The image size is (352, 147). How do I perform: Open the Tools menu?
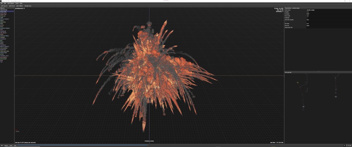(x=17, y=3)
